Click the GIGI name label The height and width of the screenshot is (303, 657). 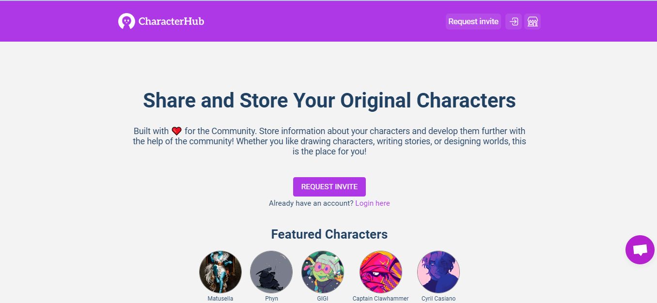[323, 298]
